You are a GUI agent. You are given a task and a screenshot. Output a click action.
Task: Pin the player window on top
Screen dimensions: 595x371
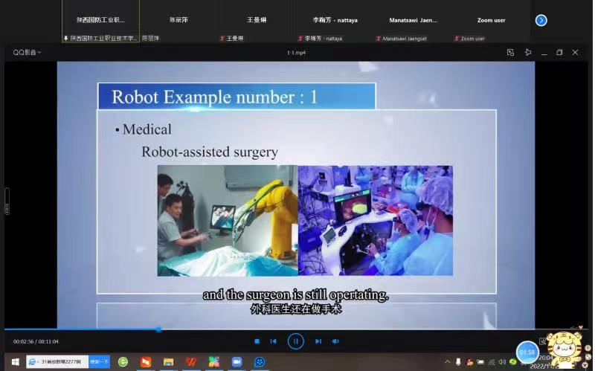pyautogui.click(x=528, y=53)
